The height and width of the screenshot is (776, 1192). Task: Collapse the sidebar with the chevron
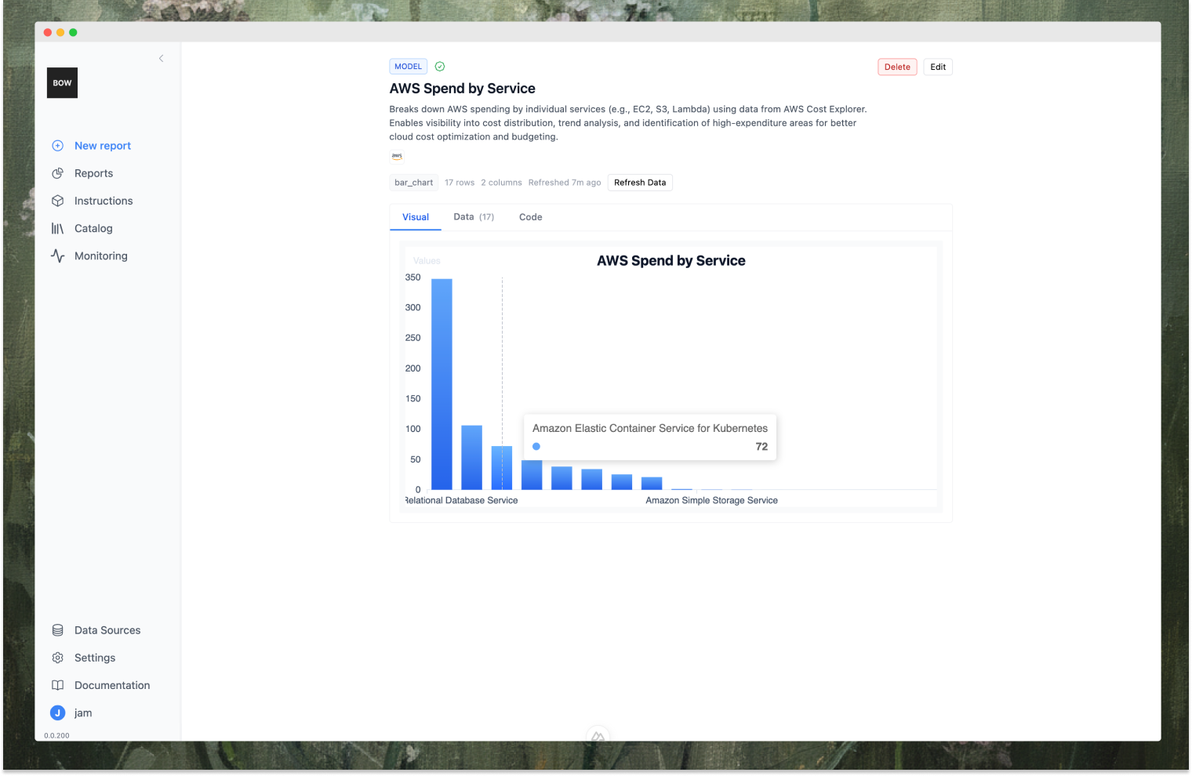(161, 59)
